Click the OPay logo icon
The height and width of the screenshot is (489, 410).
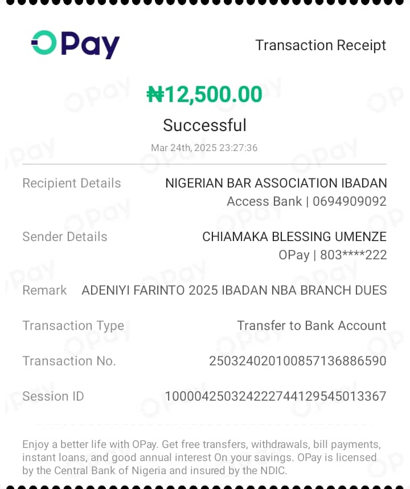click(x=75, y=44)
